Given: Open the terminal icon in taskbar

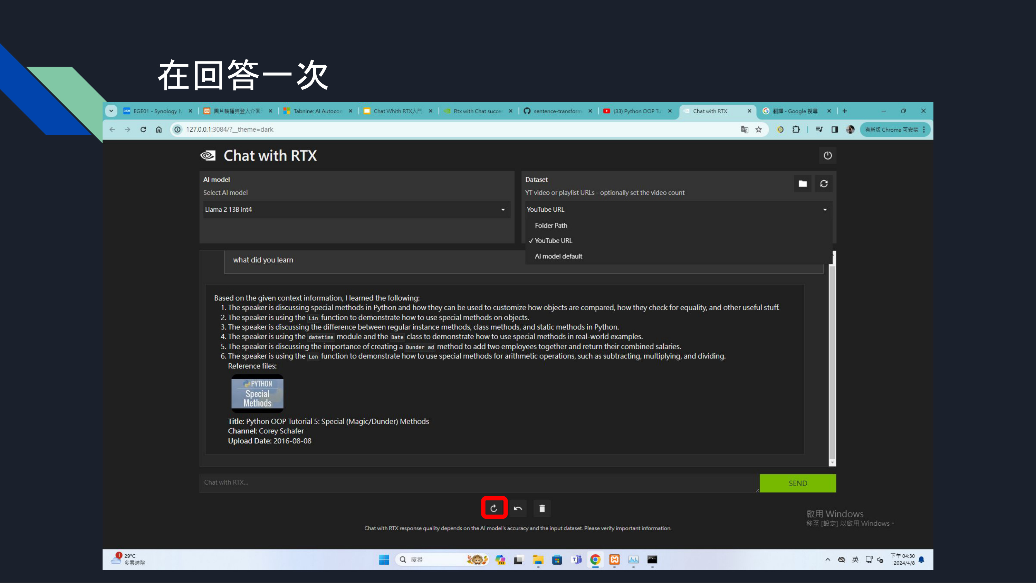Looking at the screenshot, I should coord(652,559).
